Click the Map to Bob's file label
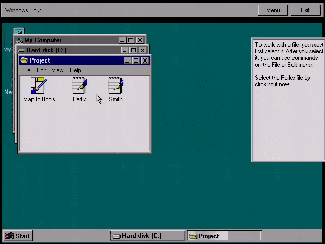Screen dimensions: 325x244 coord(39,99)
